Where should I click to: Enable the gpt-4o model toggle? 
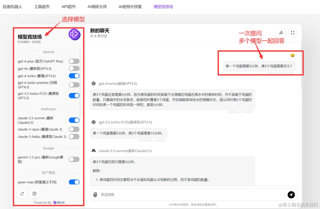pyautogui.click(x=74, y=68)
